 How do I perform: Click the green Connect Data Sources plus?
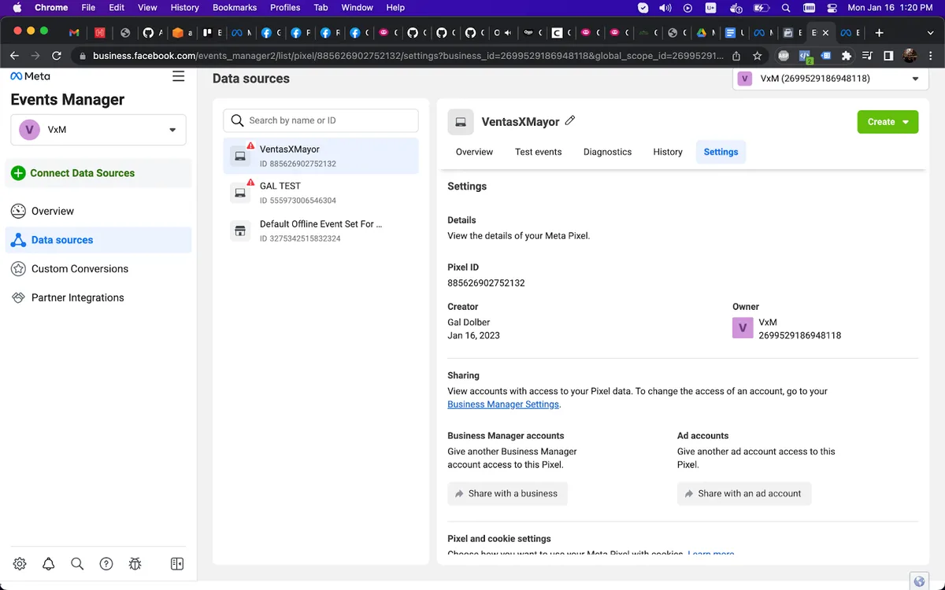(x=17, y=173)
